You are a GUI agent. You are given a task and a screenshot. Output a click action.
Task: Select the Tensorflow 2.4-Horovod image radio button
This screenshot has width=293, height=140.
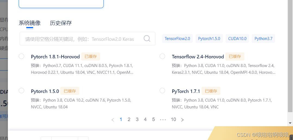(x=162, y=56)
